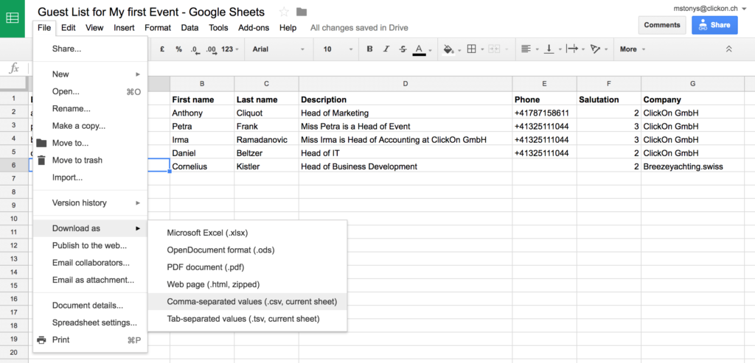The image size is (755, 363).
Task: Format as percent
Action: [x=178, y=49]
